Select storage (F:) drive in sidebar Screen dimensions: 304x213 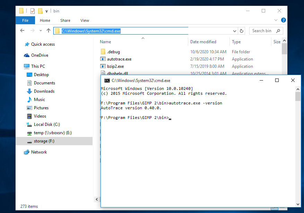(44, 141)
